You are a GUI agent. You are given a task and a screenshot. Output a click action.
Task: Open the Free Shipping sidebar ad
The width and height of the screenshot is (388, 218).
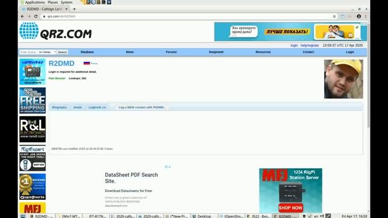(x=32, y=101)
